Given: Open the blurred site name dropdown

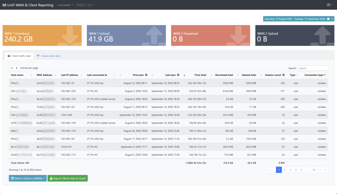Looking at the screenshot, I should tap(85, 5).
